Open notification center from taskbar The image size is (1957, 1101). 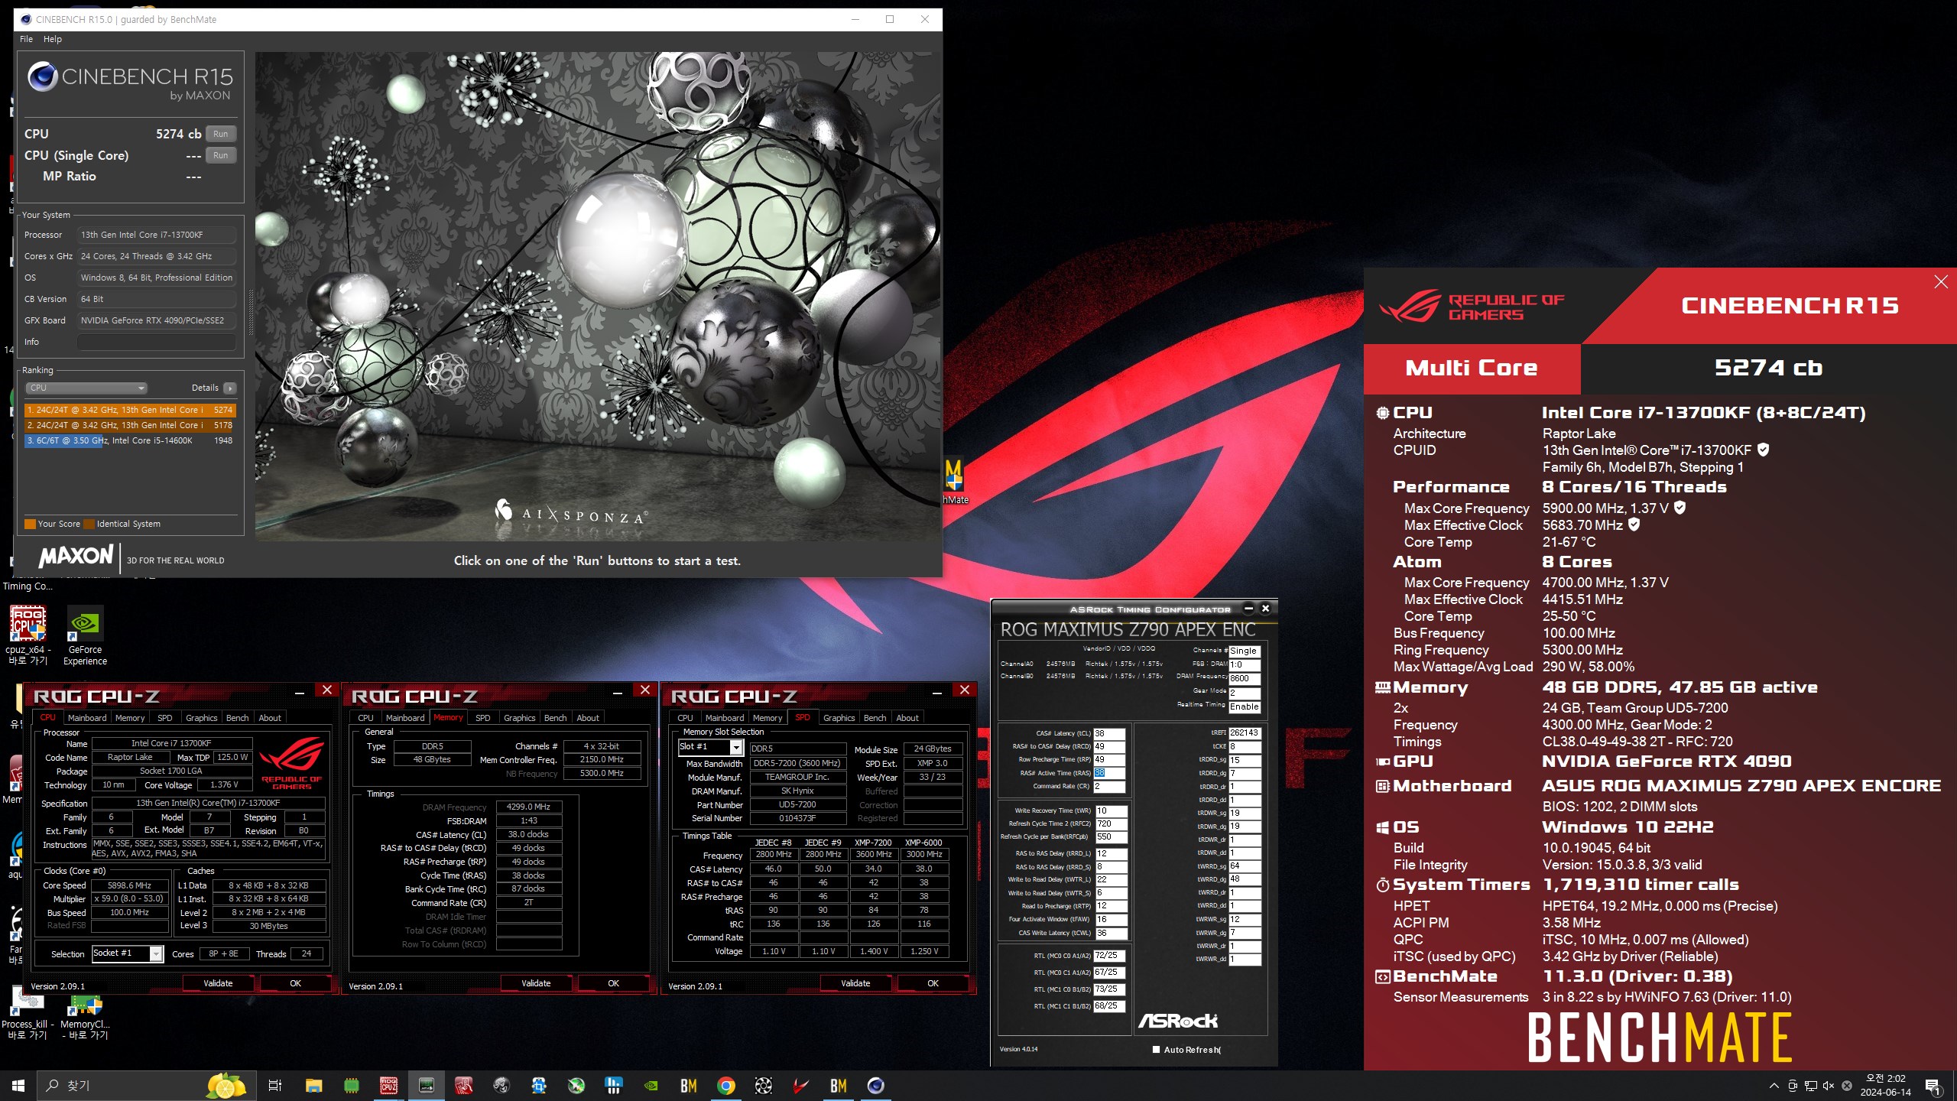pos(1933,1086)
